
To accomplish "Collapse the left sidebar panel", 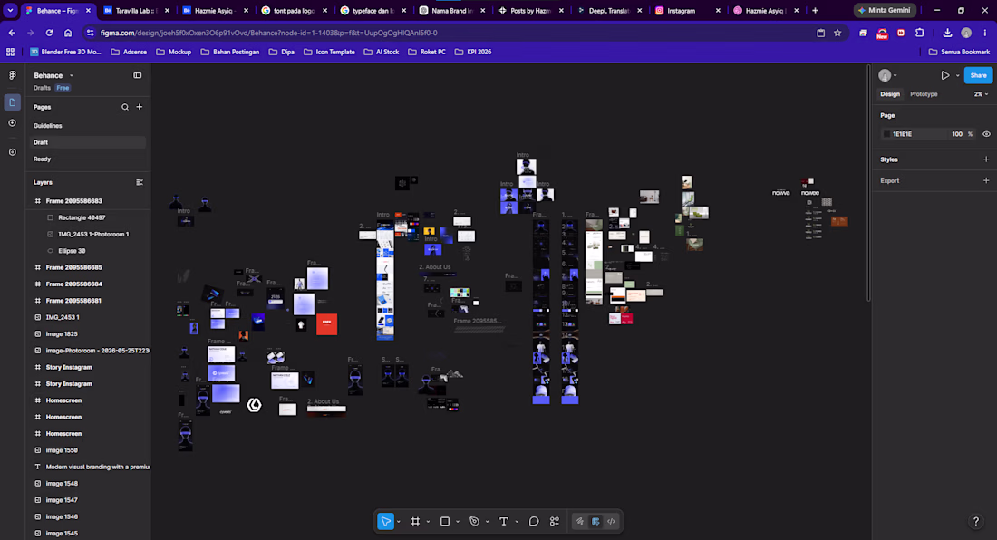I will tap(138, 75).
